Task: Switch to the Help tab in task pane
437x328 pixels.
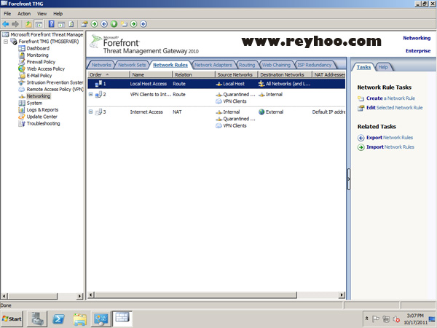Action: tap(383, 67)
